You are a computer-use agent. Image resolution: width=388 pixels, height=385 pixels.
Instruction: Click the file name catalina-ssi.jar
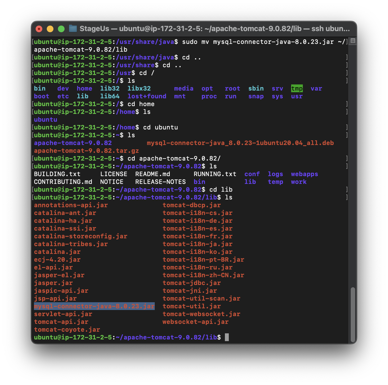tap(65, 229)
